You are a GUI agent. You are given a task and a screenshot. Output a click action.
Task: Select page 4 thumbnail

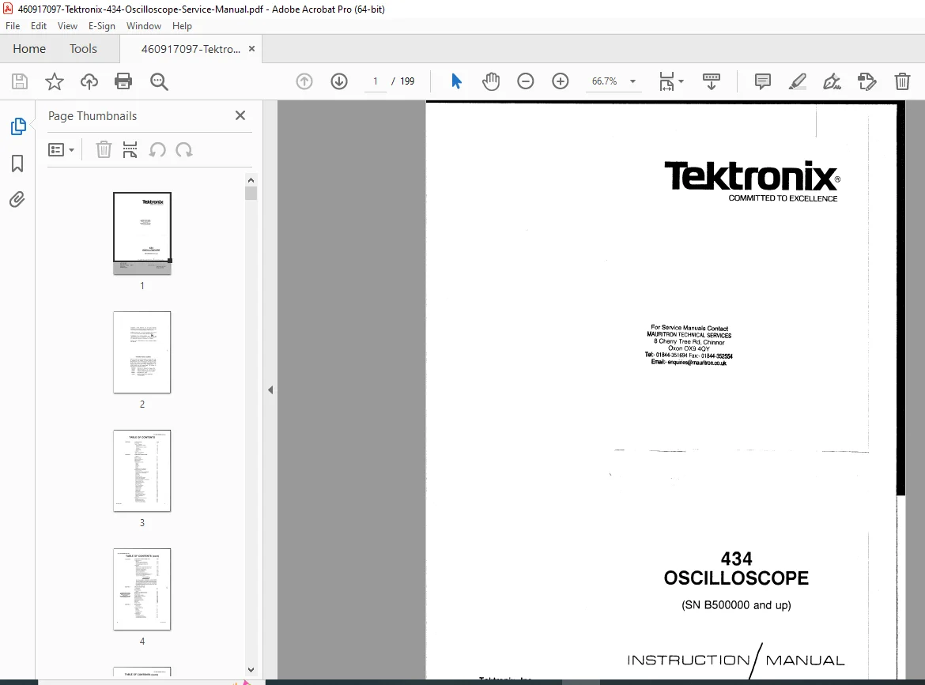pos(142,589)
